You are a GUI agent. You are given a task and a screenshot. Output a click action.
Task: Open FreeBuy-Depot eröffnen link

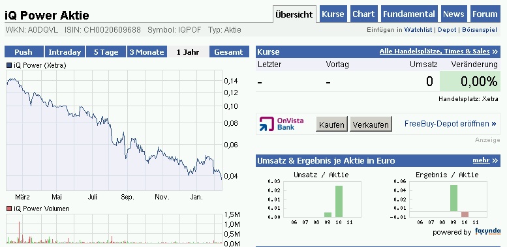tap(450, 124)
